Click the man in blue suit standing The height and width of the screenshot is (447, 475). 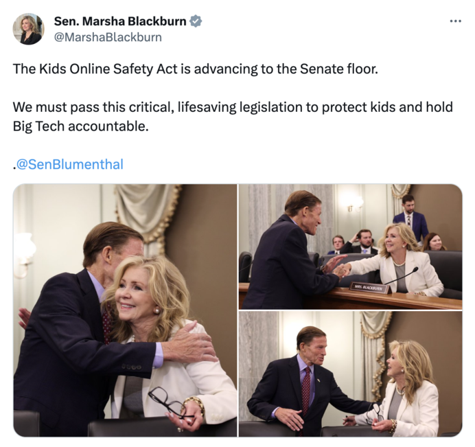pyautogui.click(x=410, y=217)
